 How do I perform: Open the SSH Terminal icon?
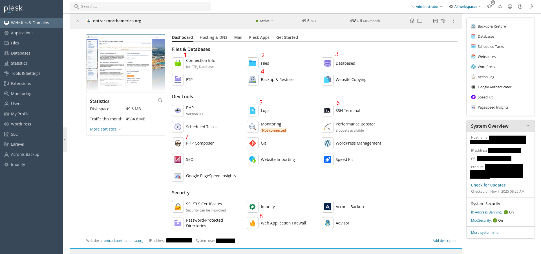pos(327,111)
